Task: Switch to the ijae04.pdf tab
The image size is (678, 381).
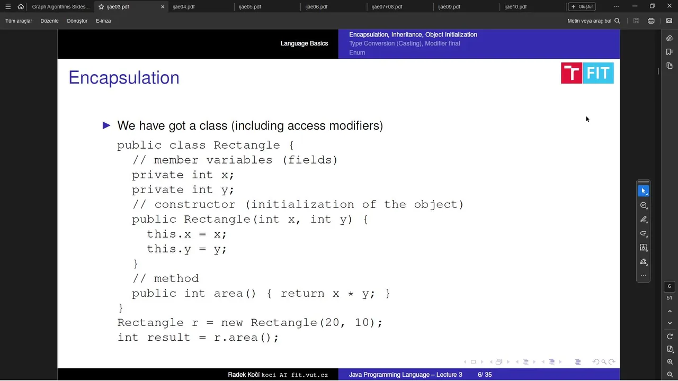Action: (x=183, y=7)
